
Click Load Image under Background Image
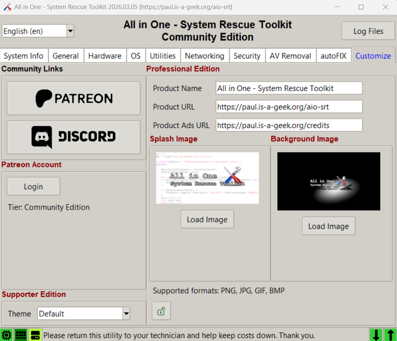(x=328, y=226)
